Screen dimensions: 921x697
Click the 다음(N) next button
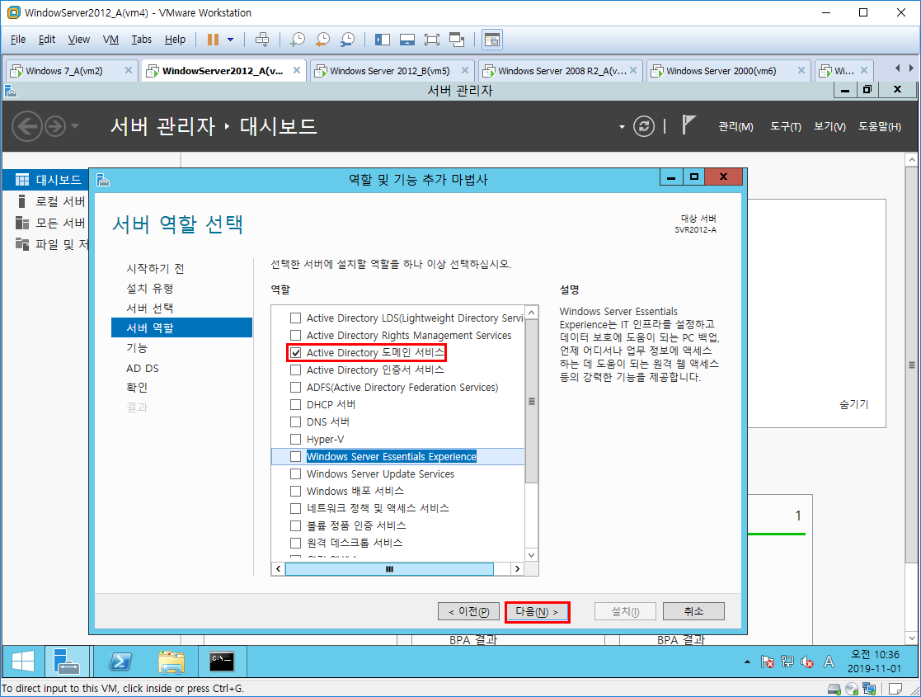(x=537, y=612)
